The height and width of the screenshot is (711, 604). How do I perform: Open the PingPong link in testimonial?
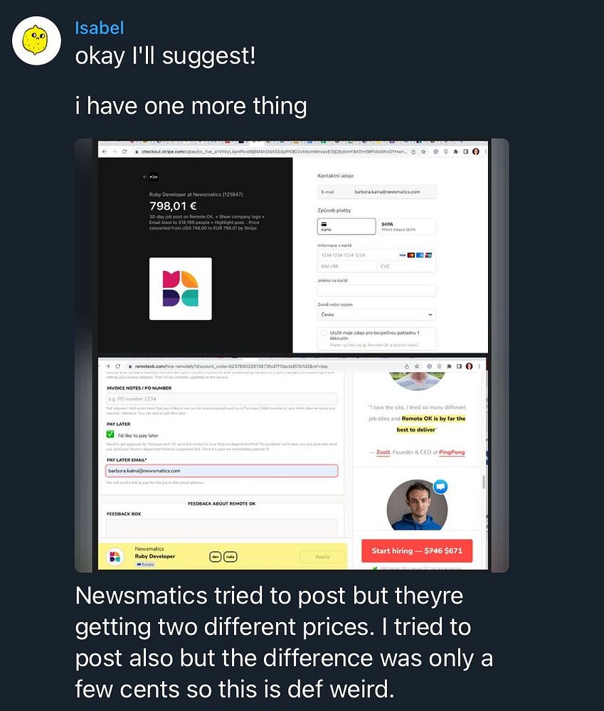pos(452,452)
